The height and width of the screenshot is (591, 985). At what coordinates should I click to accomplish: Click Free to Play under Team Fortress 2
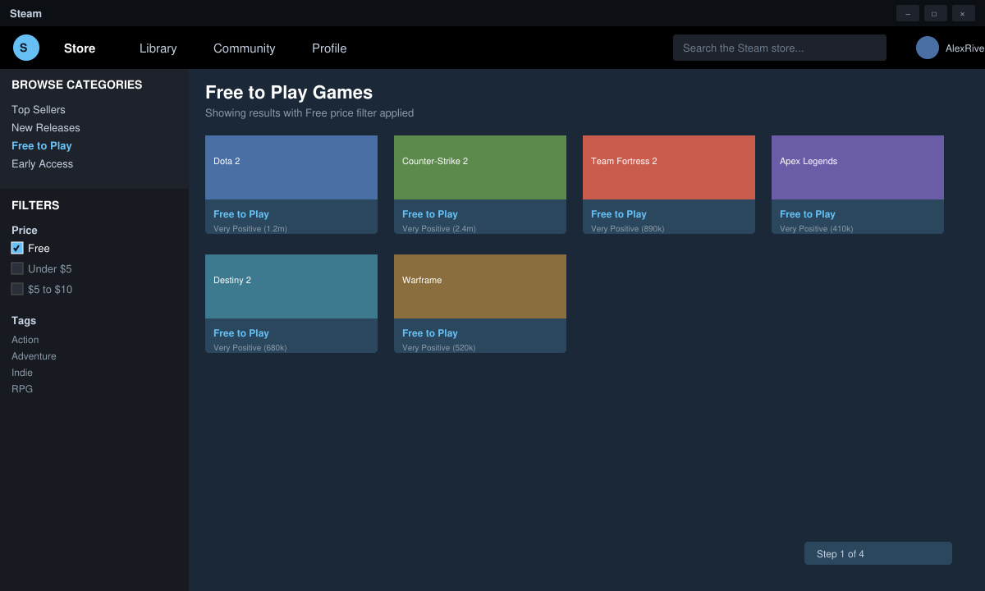click(619, 214)
